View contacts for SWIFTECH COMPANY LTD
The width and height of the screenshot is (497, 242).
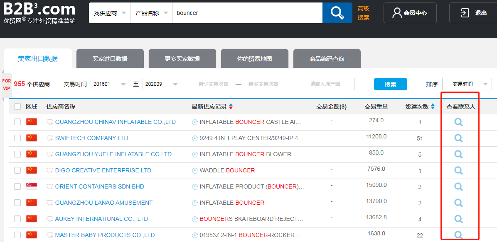[x=458, y=138]
